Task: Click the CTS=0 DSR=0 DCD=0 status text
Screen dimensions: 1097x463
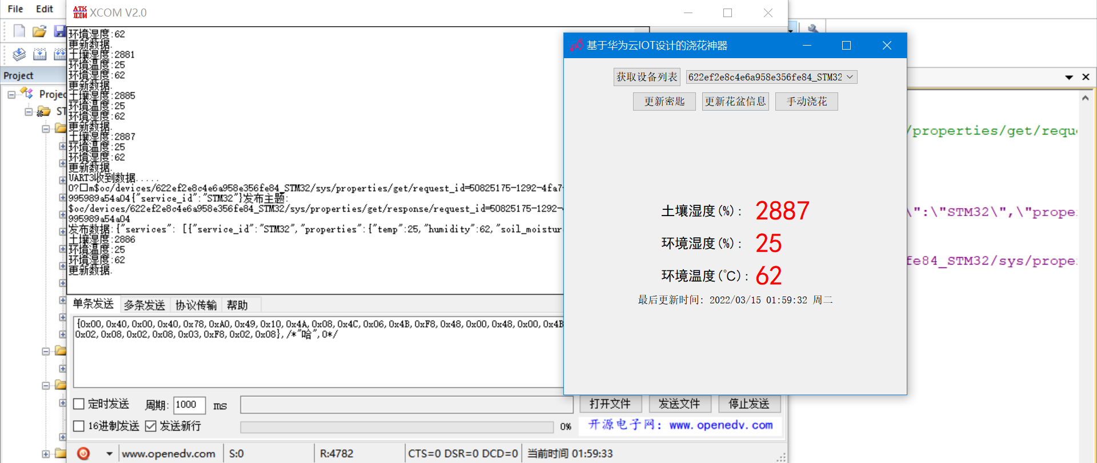Action: 463,454
